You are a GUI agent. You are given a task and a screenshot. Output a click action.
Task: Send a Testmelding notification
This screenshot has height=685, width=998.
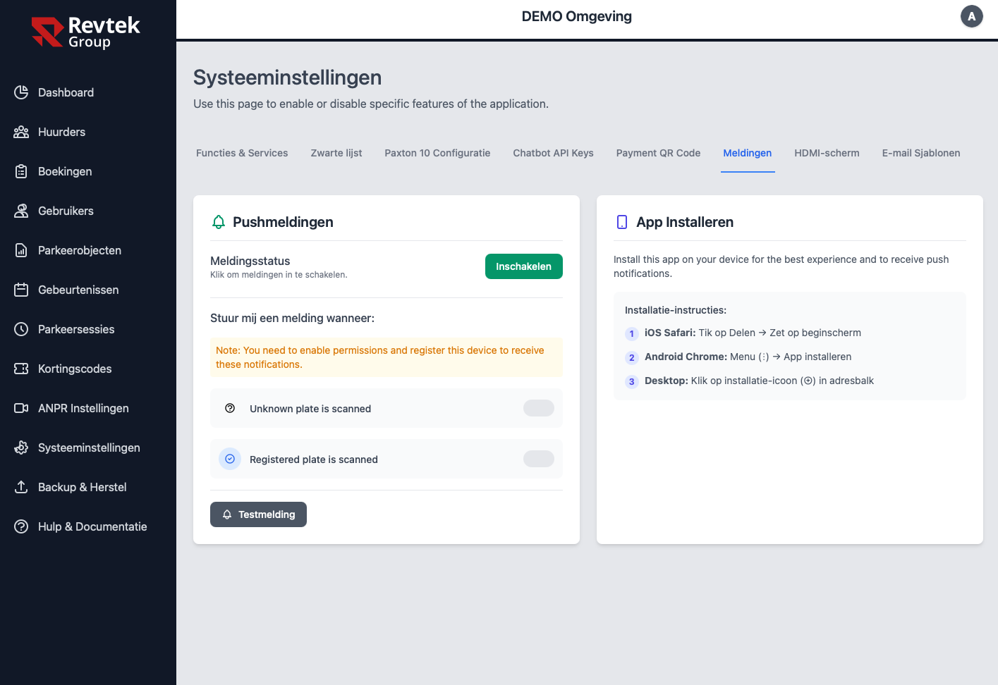click(258, 514)
